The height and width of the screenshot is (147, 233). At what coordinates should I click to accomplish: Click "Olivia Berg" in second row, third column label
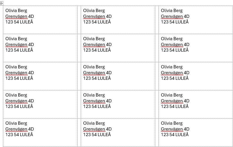pyautogui.click(x=172, y=39)
